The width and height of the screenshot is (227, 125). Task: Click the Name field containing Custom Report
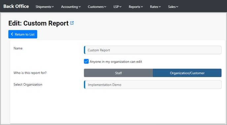click(153, 50)
